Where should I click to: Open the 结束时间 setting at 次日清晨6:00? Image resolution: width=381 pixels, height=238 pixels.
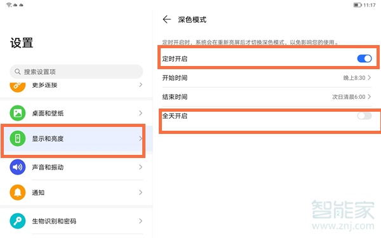click(x=267, y=97)
